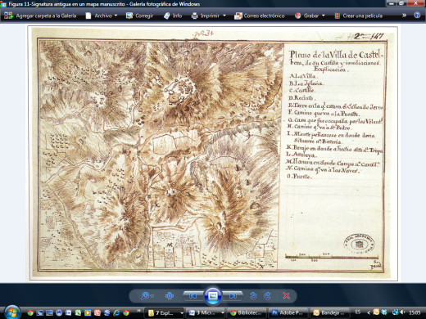Go to next image
This screenshot has width=426, height=319.
tap(233, 296)
